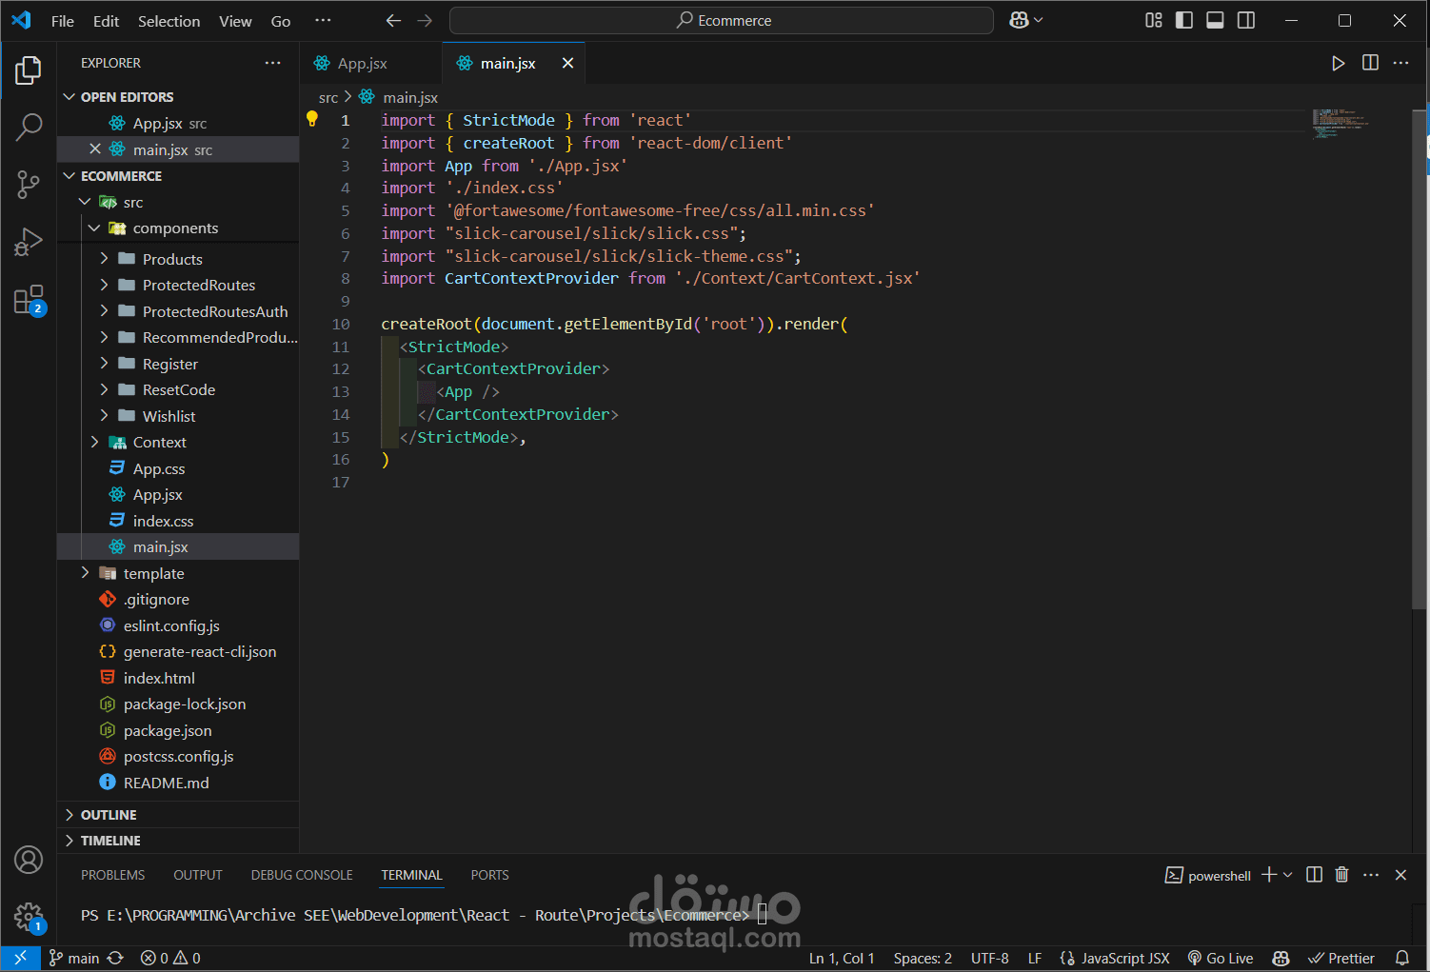
Task: Switch to the PROBLEMS panel tab
Action: (112, 875)
